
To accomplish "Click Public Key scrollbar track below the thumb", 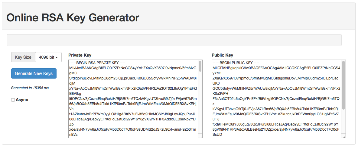I will click(x=343, y=123).
